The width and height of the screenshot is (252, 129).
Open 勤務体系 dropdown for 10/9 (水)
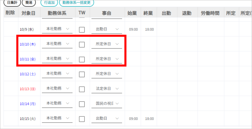(57, 29)
